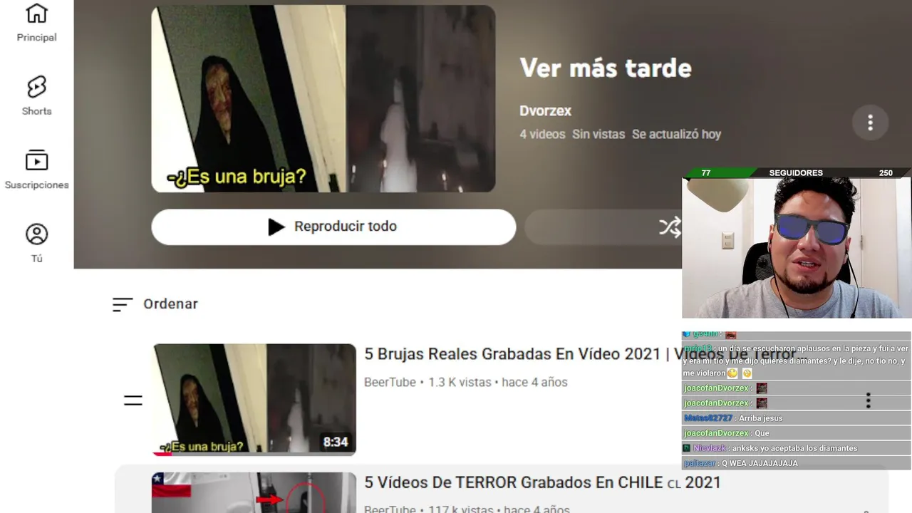Open the Tú account icon in sidebar
This screenshot has width=912, height=513.
tap(36, 234)
